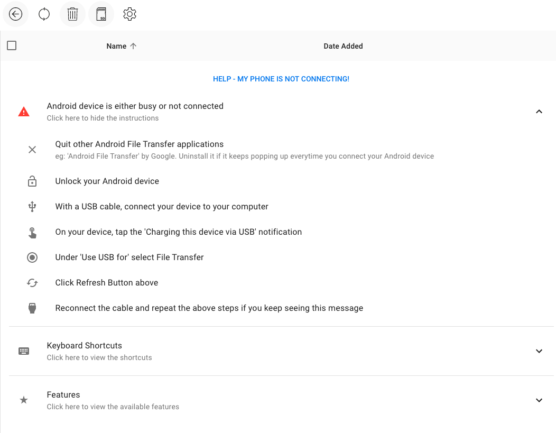
Task: Click 'Click here to view the available features'
Action: click(x=113, y=407)
